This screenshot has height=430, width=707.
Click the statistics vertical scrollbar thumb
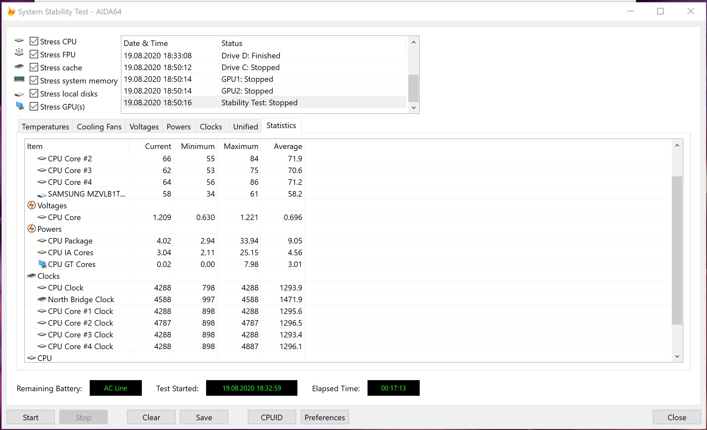click(677, 250)
